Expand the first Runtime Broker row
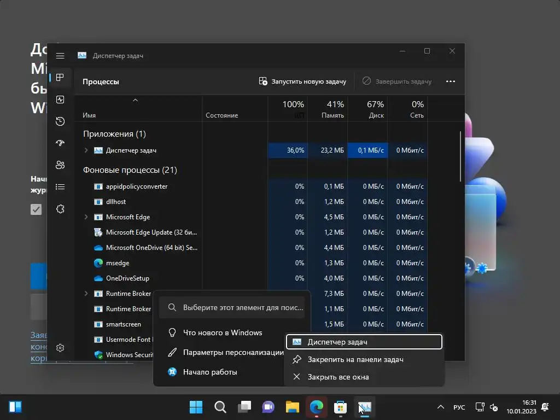 coord(86,294)
